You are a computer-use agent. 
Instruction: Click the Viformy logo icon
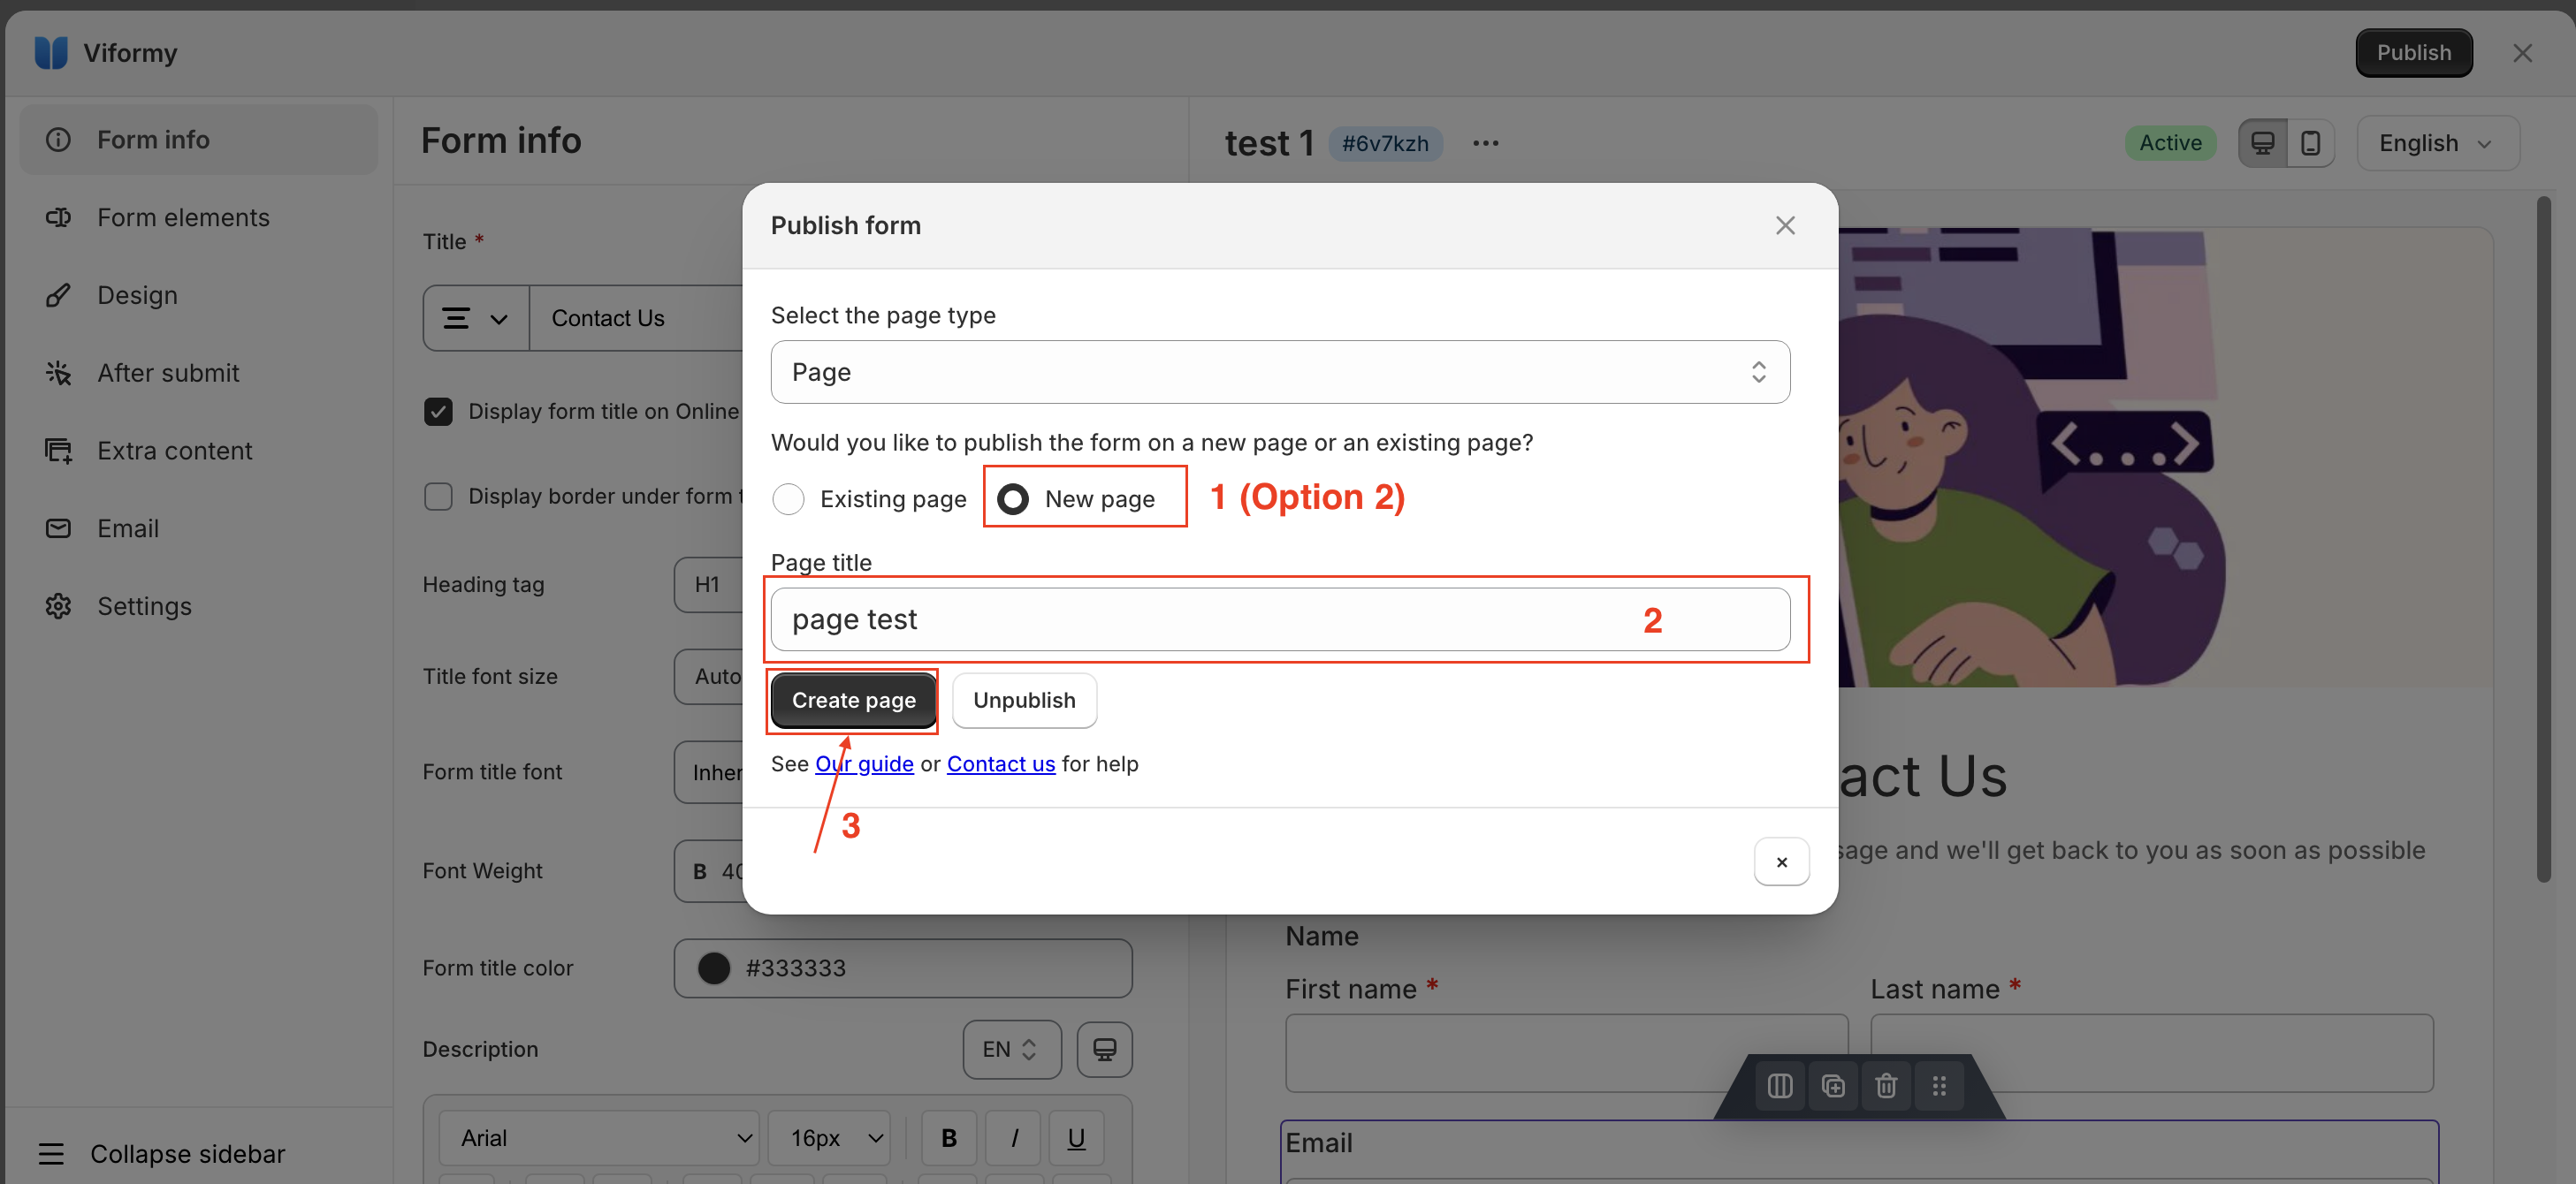click(50, 53)
